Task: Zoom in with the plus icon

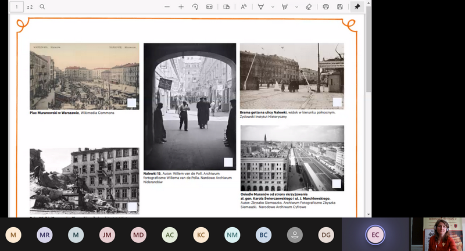Action: [x=181, y=7]
